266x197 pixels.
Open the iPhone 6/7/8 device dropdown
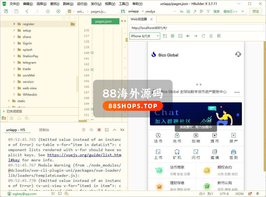tap(145, 36)
